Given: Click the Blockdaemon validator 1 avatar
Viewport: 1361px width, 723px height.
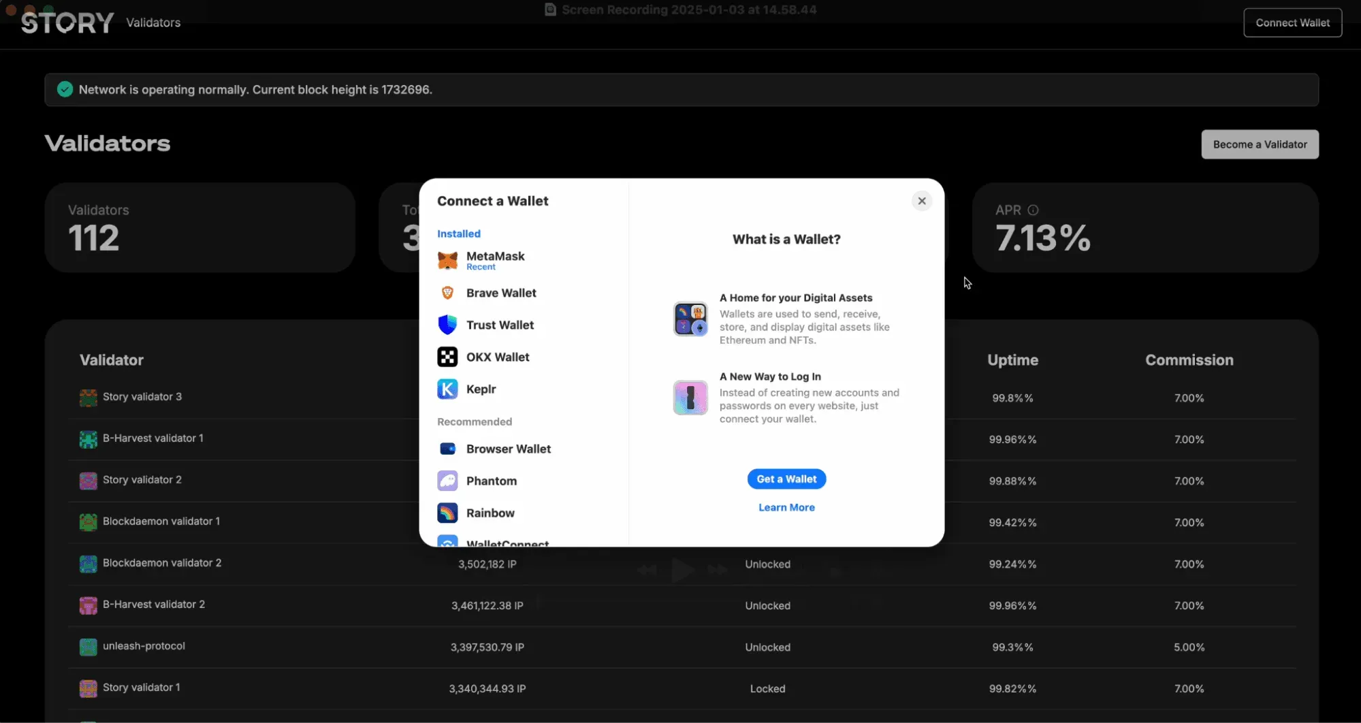Looking at the screenshot, I should [89, 522].
